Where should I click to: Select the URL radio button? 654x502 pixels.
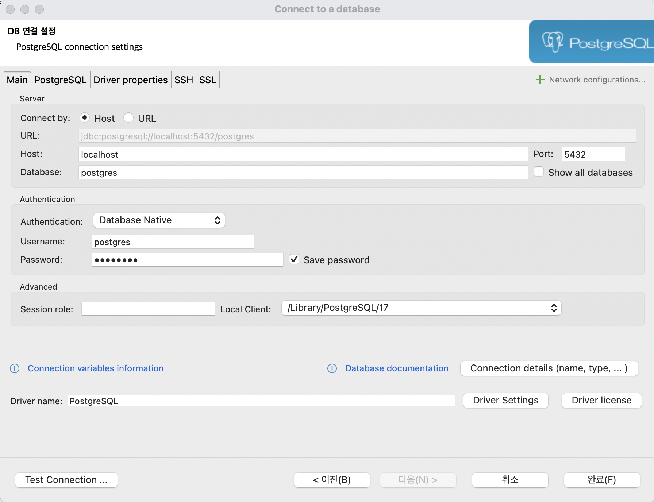(128, 118)
